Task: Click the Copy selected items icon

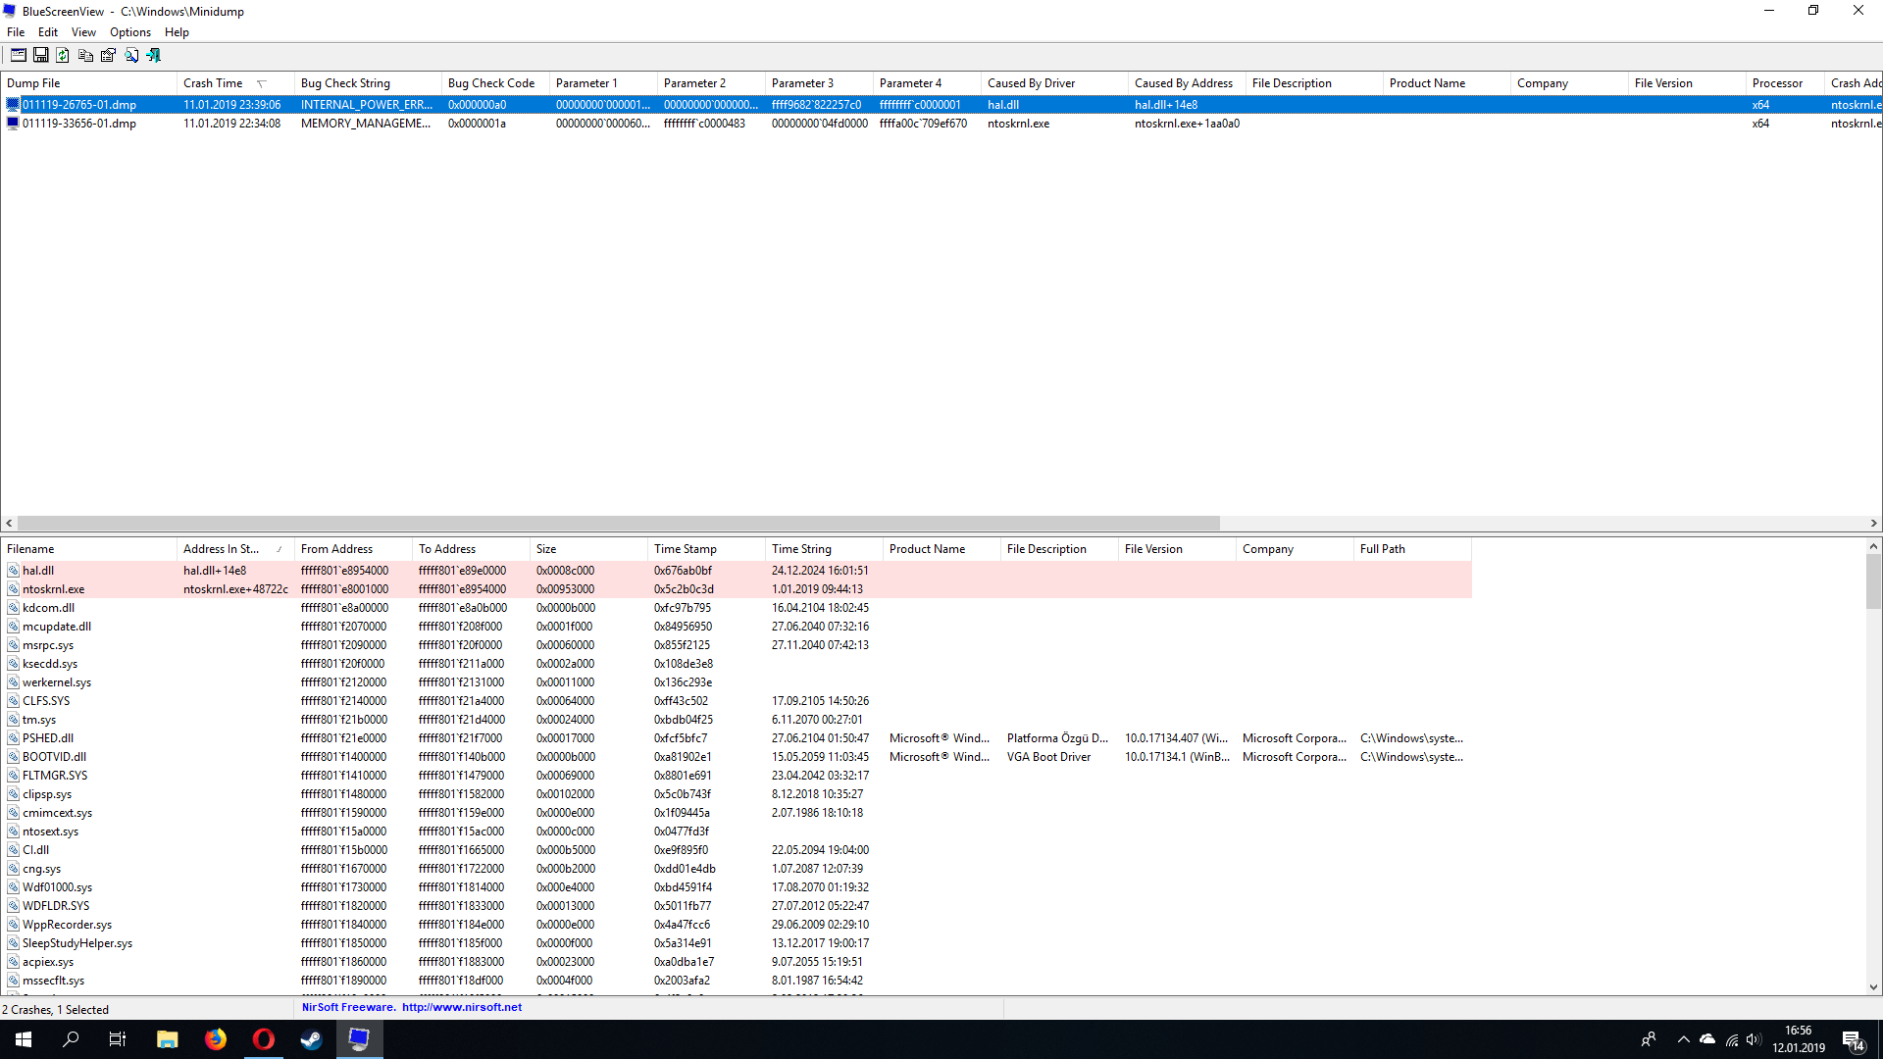Action: coord(85,56)
